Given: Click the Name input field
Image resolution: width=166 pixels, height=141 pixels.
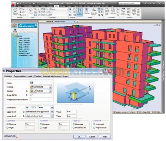Looking at the screenshot, I should (x=41, y=83).
